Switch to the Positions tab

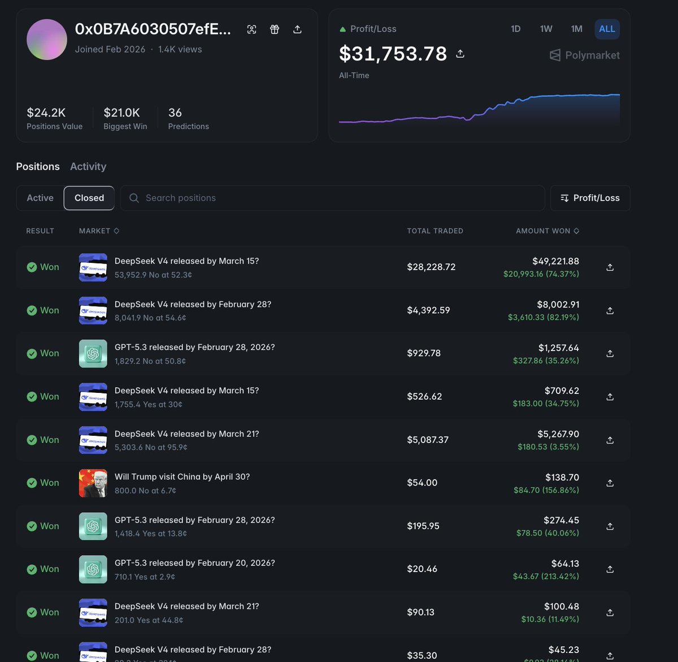click(x=38, y=167)
